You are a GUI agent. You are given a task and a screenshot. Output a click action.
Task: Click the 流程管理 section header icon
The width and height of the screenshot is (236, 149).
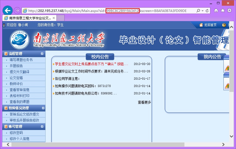pyautogui.click(x=6, y=54)
